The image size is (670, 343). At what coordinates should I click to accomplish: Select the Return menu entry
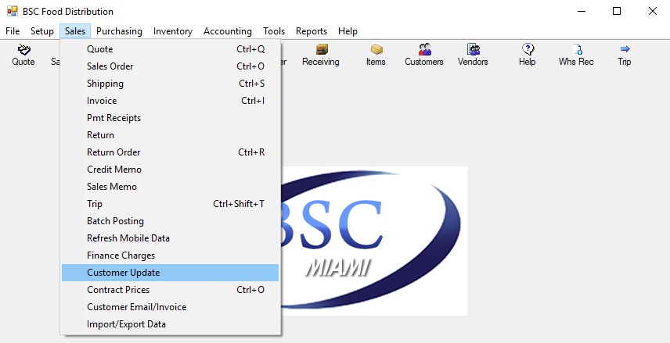click(170, 135)
